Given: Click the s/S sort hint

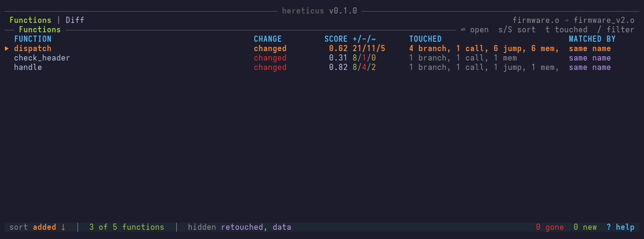Looking at the screenshot, I should tap(517, 29).
